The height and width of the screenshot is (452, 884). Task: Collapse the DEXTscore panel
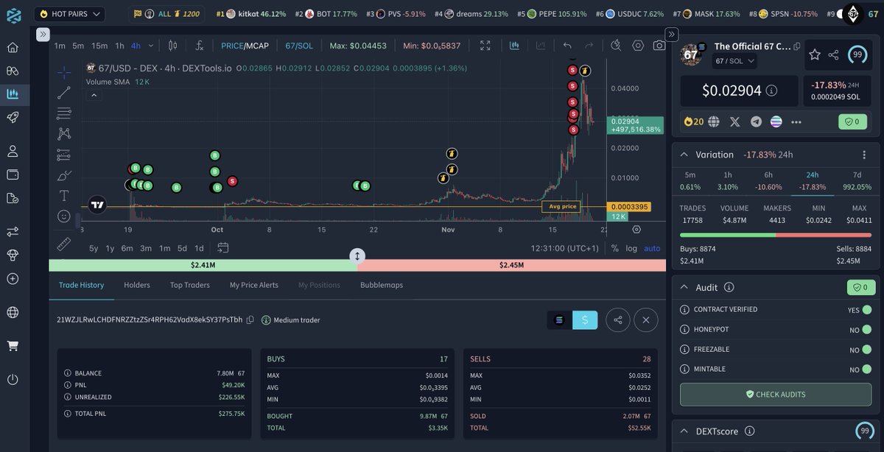684,431
